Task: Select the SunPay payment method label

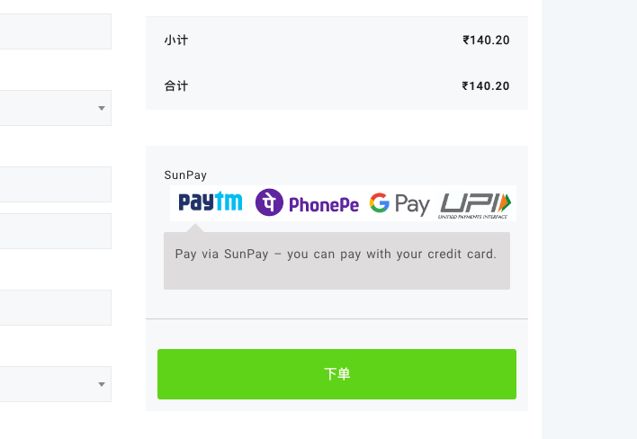Action: pyautogui.click(x=185, y=175)
